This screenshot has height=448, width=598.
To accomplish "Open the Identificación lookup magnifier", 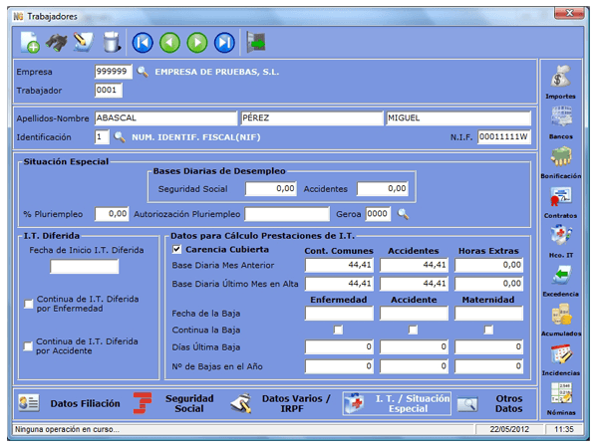I will click(120, 136).
